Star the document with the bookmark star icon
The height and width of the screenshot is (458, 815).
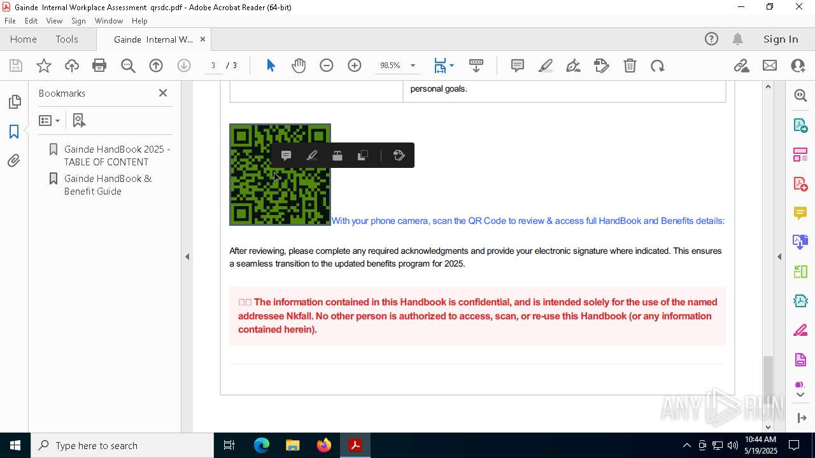tap(44, 66)
